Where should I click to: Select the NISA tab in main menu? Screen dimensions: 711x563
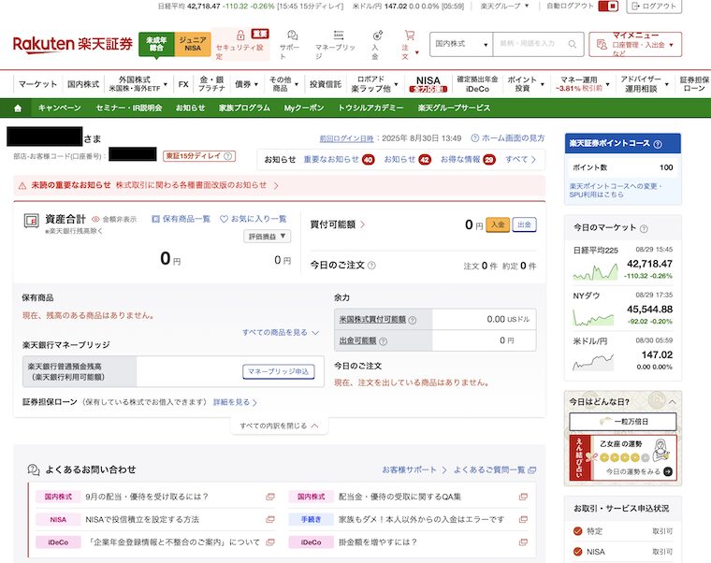point(428,84)
